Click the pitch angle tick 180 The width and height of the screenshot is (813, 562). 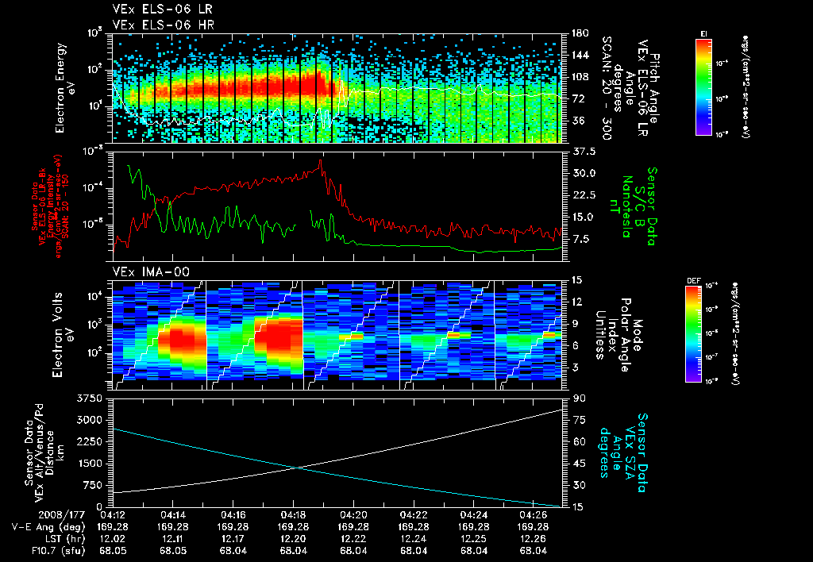[580, 33]
